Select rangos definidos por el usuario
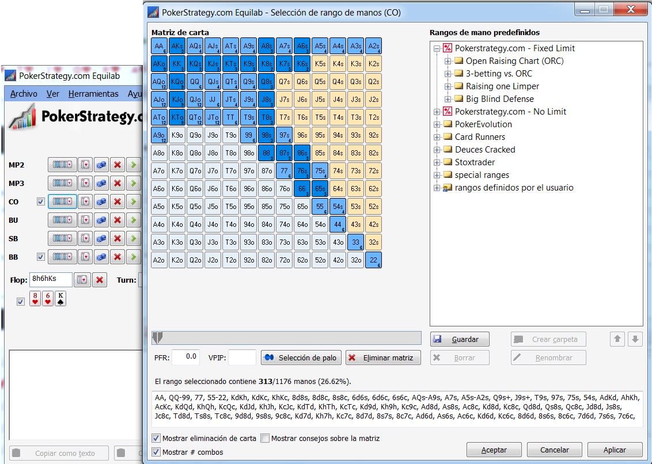The height and width of the screenshot is (464, 652). click(514, 188)
